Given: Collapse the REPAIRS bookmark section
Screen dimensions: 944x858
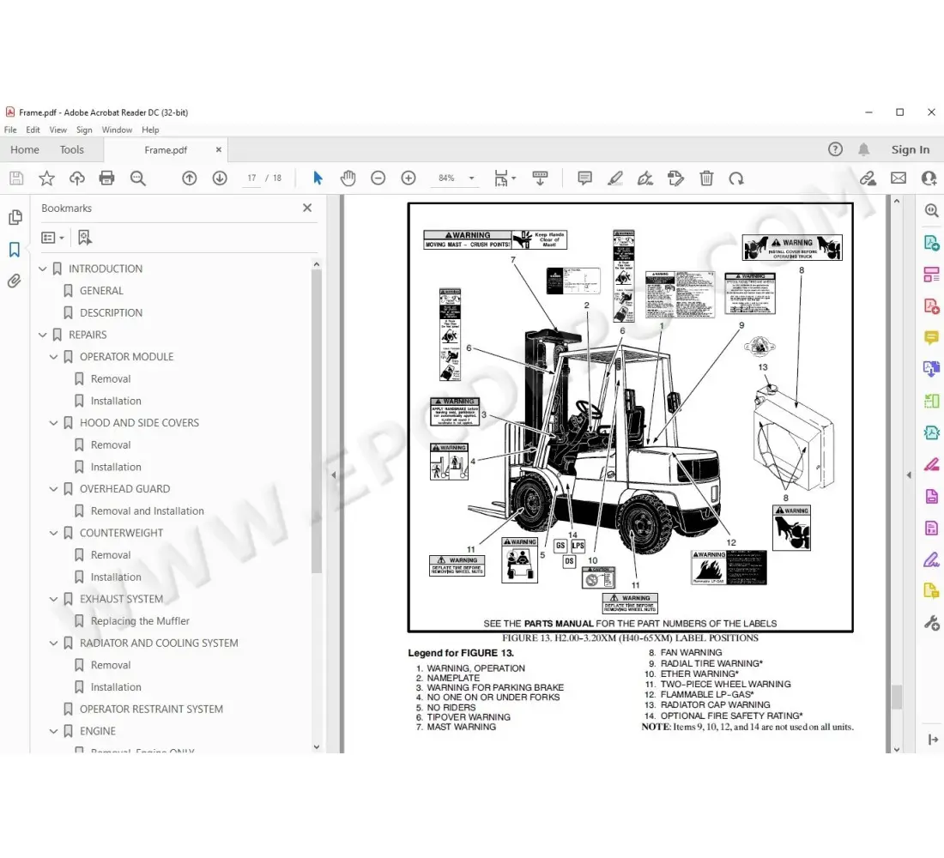Looking at the screenshot, I should 42,335.
